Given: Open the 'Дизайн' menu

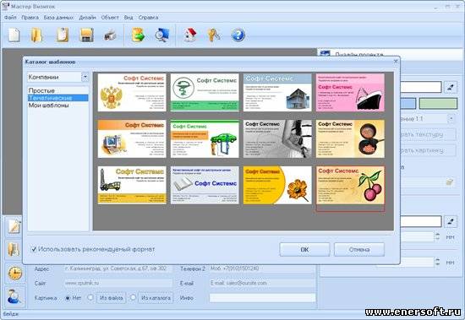Looking at the screenshot, I should coord(87,18).
